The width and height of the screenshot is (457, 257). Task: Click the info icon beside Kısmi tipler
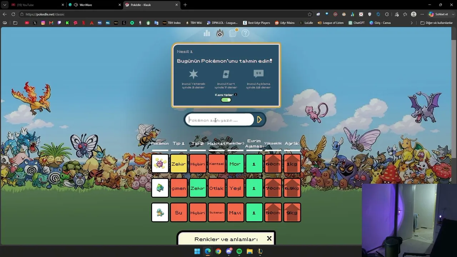point(236,95)
